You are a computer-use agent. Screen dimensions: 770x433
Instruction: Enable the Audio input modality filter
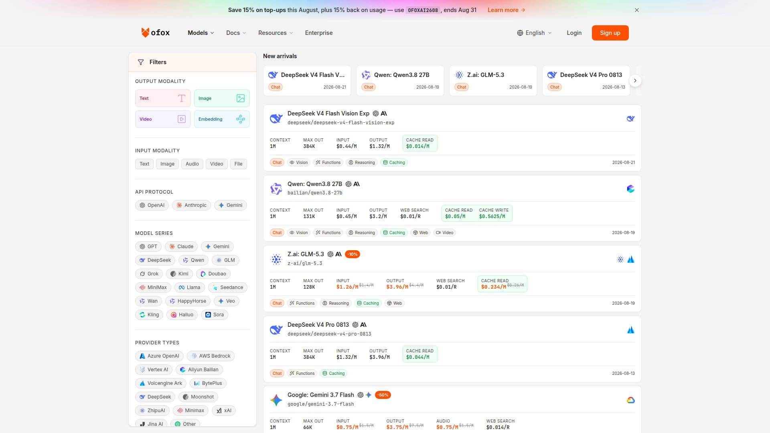(x=192, y=164)
